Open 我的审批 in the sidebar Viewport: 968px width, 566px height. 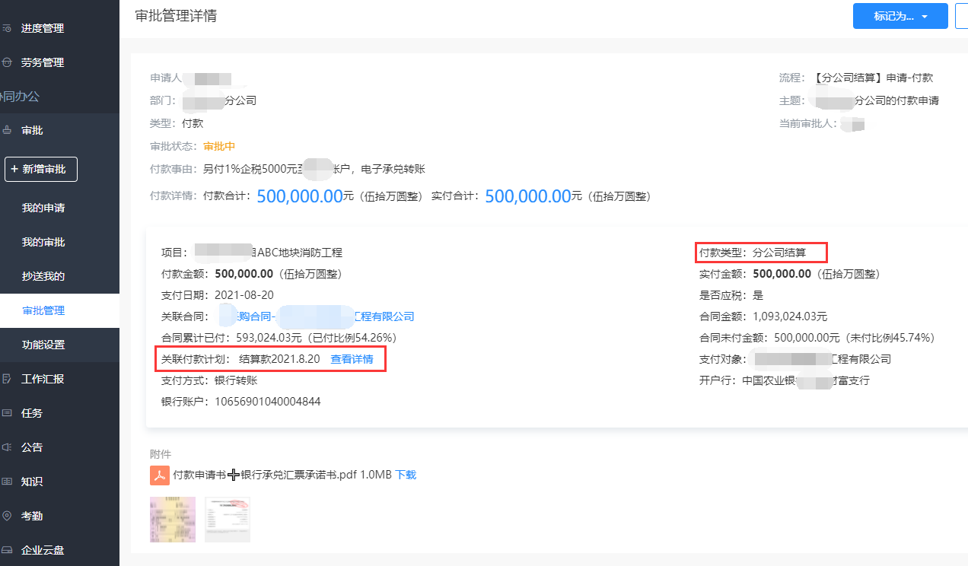(x=43, y=243)
